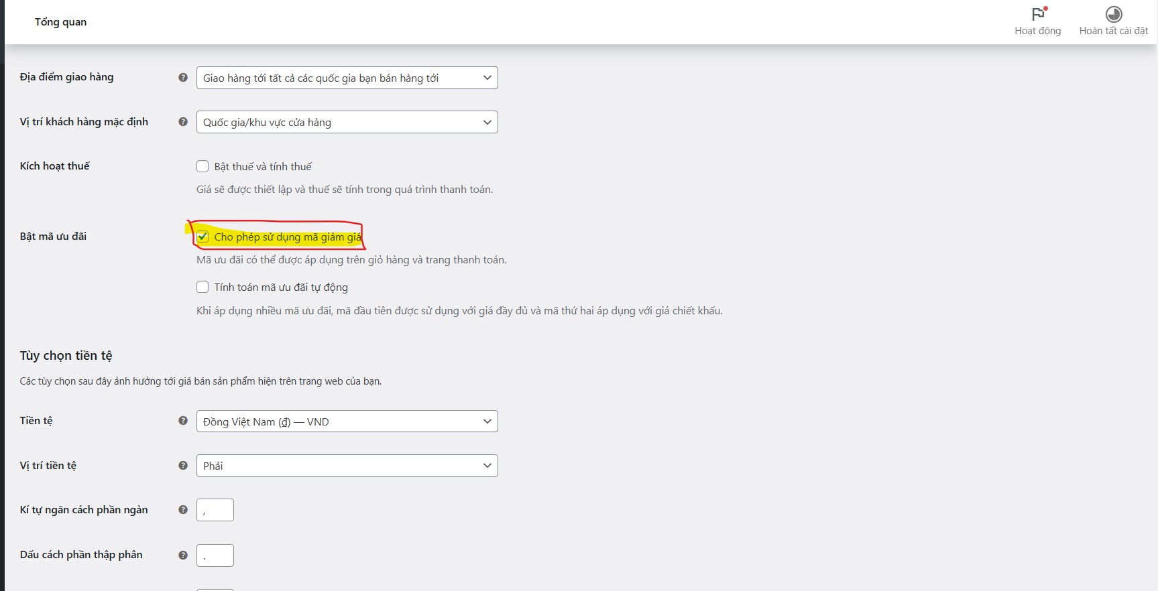This screenshot has width=1158, height=591.
Task: Click the thousands separator input field
Action: tap(215, 510)
